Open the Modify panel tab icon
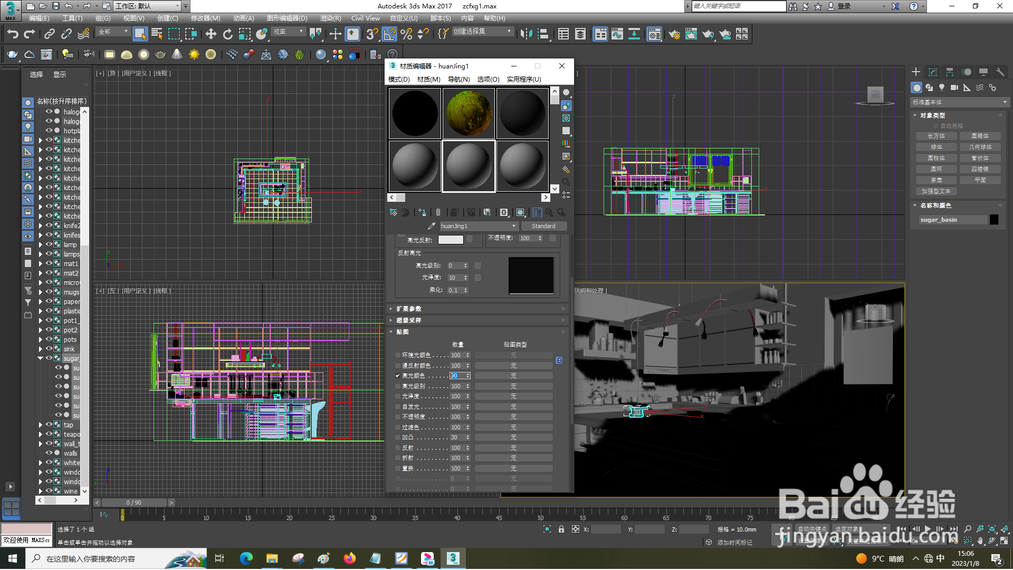Screen dimensions: 1013x570 click(x=933, y=72)
